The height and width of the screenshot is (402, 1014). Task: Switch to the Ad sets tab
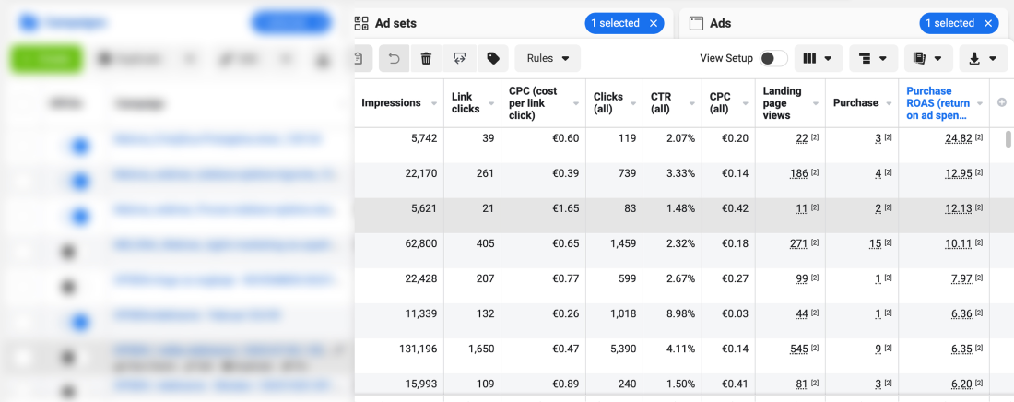pos(395,23)
